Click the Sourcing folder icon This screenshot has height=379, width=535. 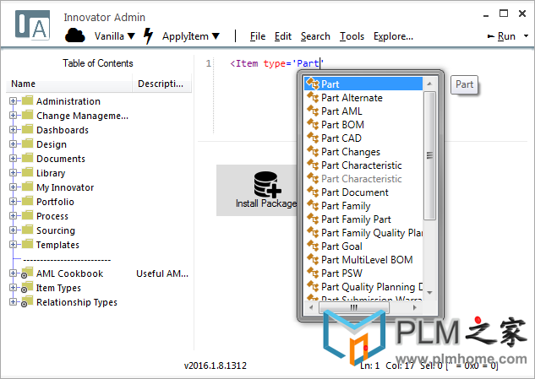(x=27, y=230)
